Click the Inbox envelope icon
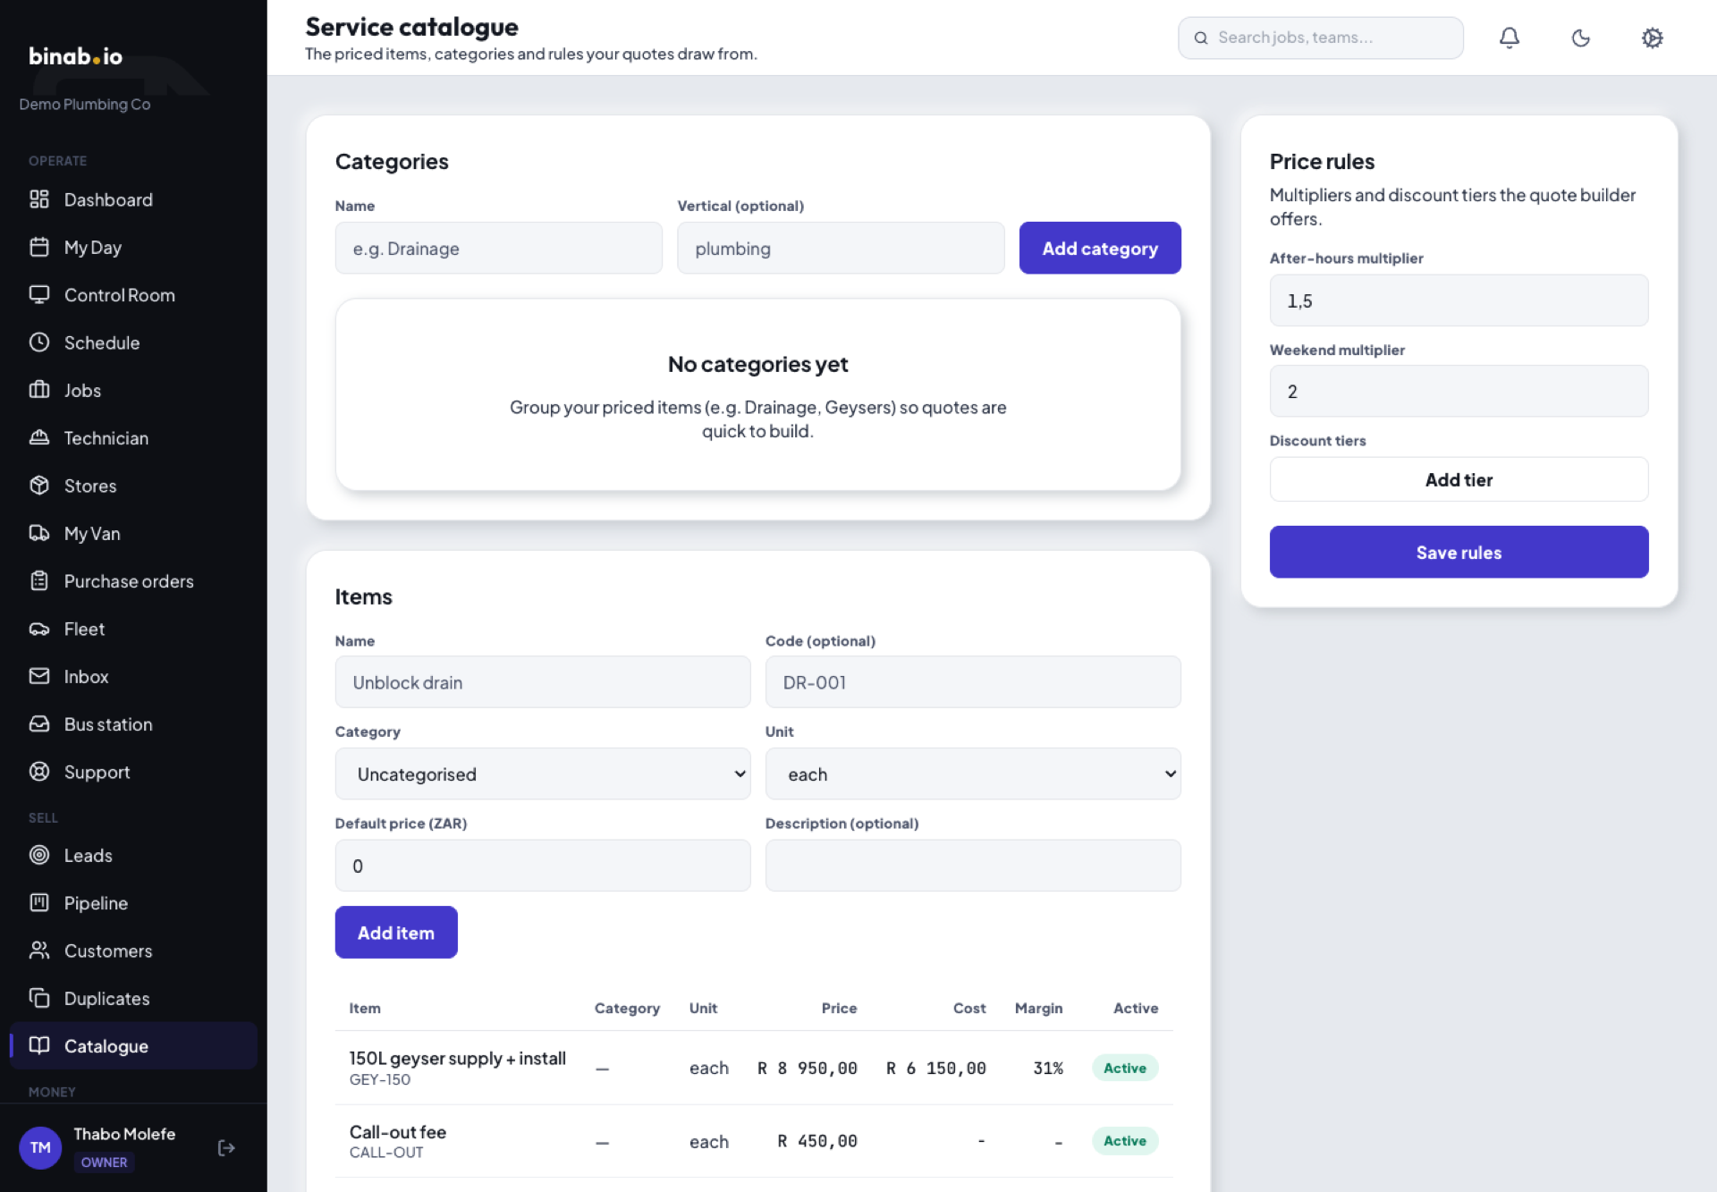This screenshot has width=1717, height=1192. click(x=39, y=676)
